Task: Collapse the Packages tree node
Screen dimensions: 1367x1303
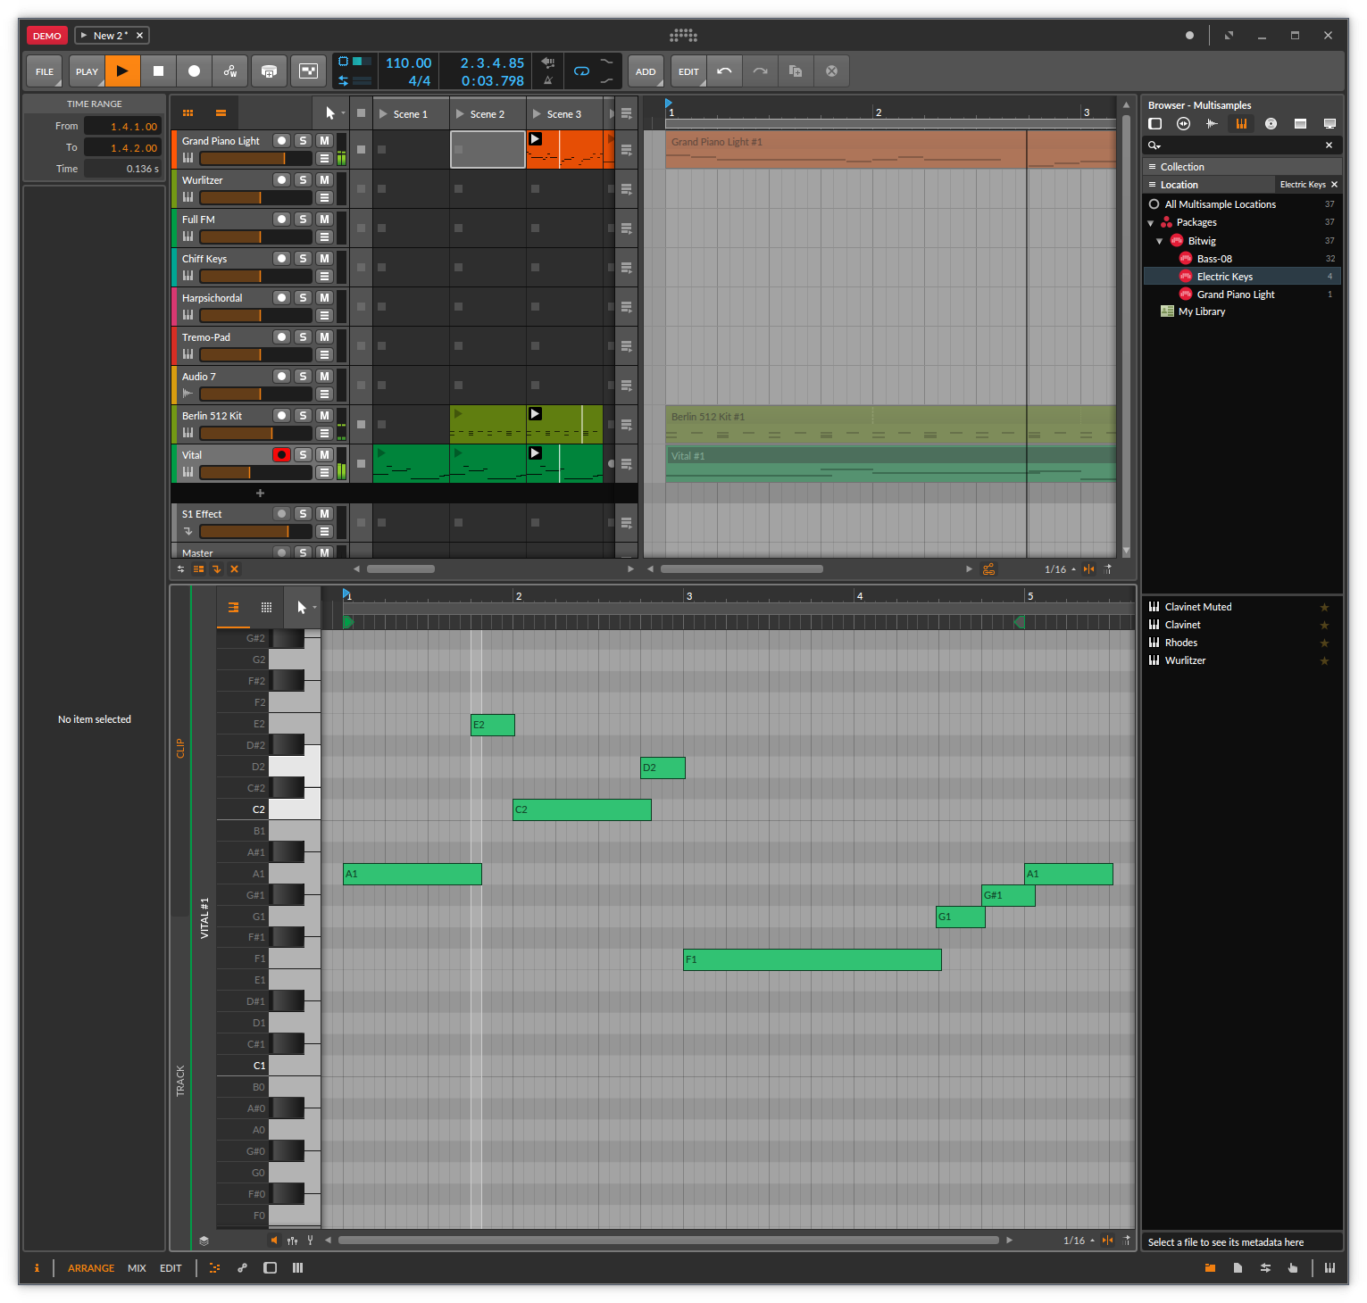Action: coord(1151,223)
